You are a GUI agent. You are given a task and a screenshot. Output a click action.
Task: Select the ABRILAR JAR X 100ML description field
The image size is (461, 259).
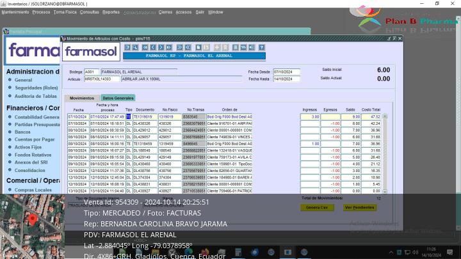tap(181, 79)
